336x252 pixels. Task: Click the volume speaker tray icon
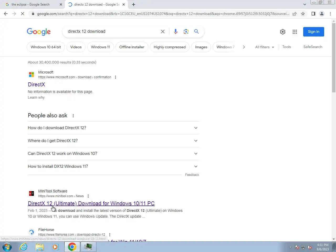[310, 247]
